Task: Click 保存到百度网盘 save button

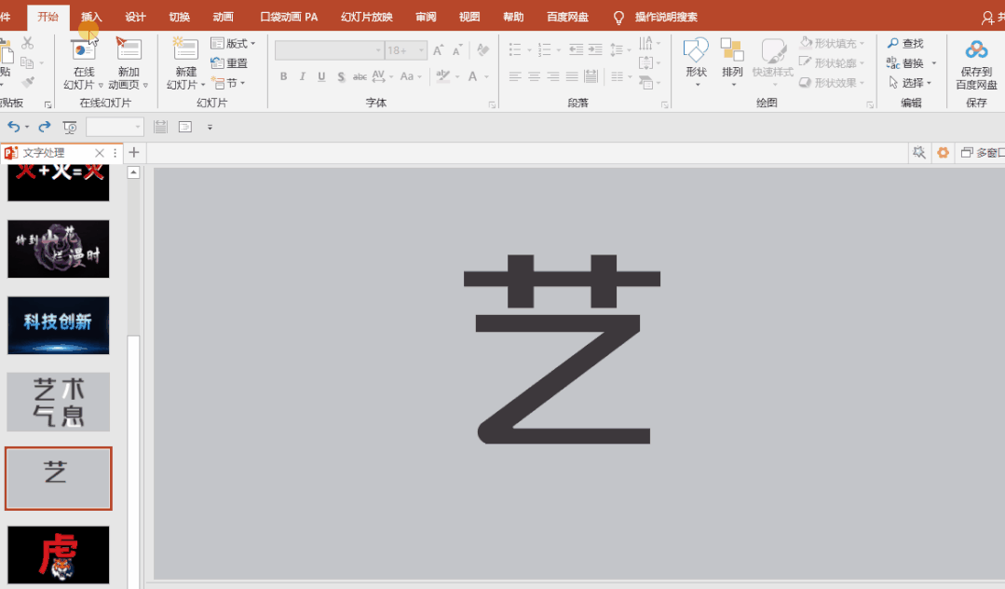Action: tap(976, 62)
